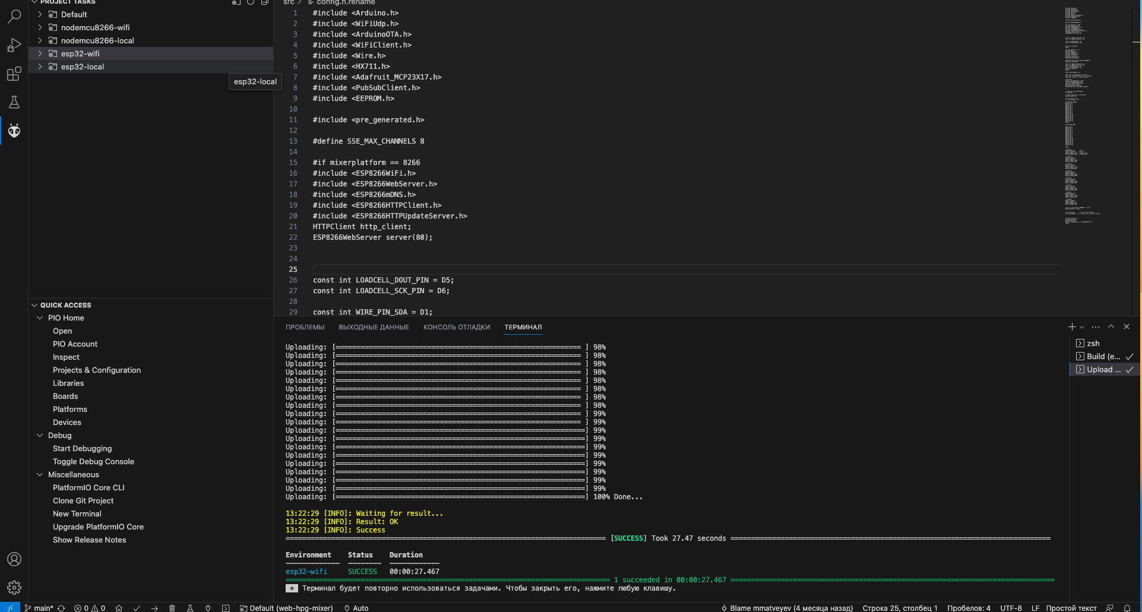
Task: Click PlatformIO Clean trash icon in status bar
Action: 172,608
